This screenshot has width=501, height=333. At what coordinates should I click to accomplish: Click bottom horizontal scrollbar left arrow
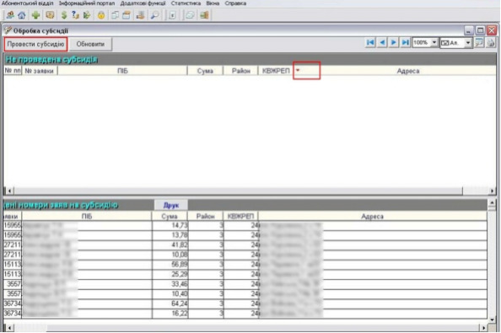click(9, 328)
